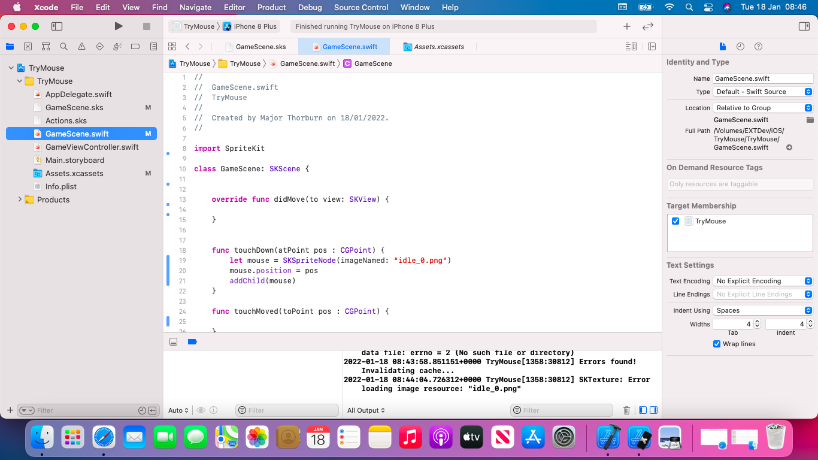Increase Tab width with the stepper
This screenshot has width=818, height=460.
757,322
